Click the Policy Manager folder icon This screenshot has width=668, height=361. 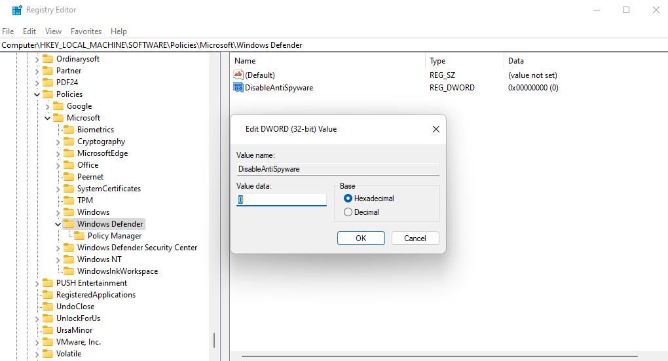coord(79,236)
